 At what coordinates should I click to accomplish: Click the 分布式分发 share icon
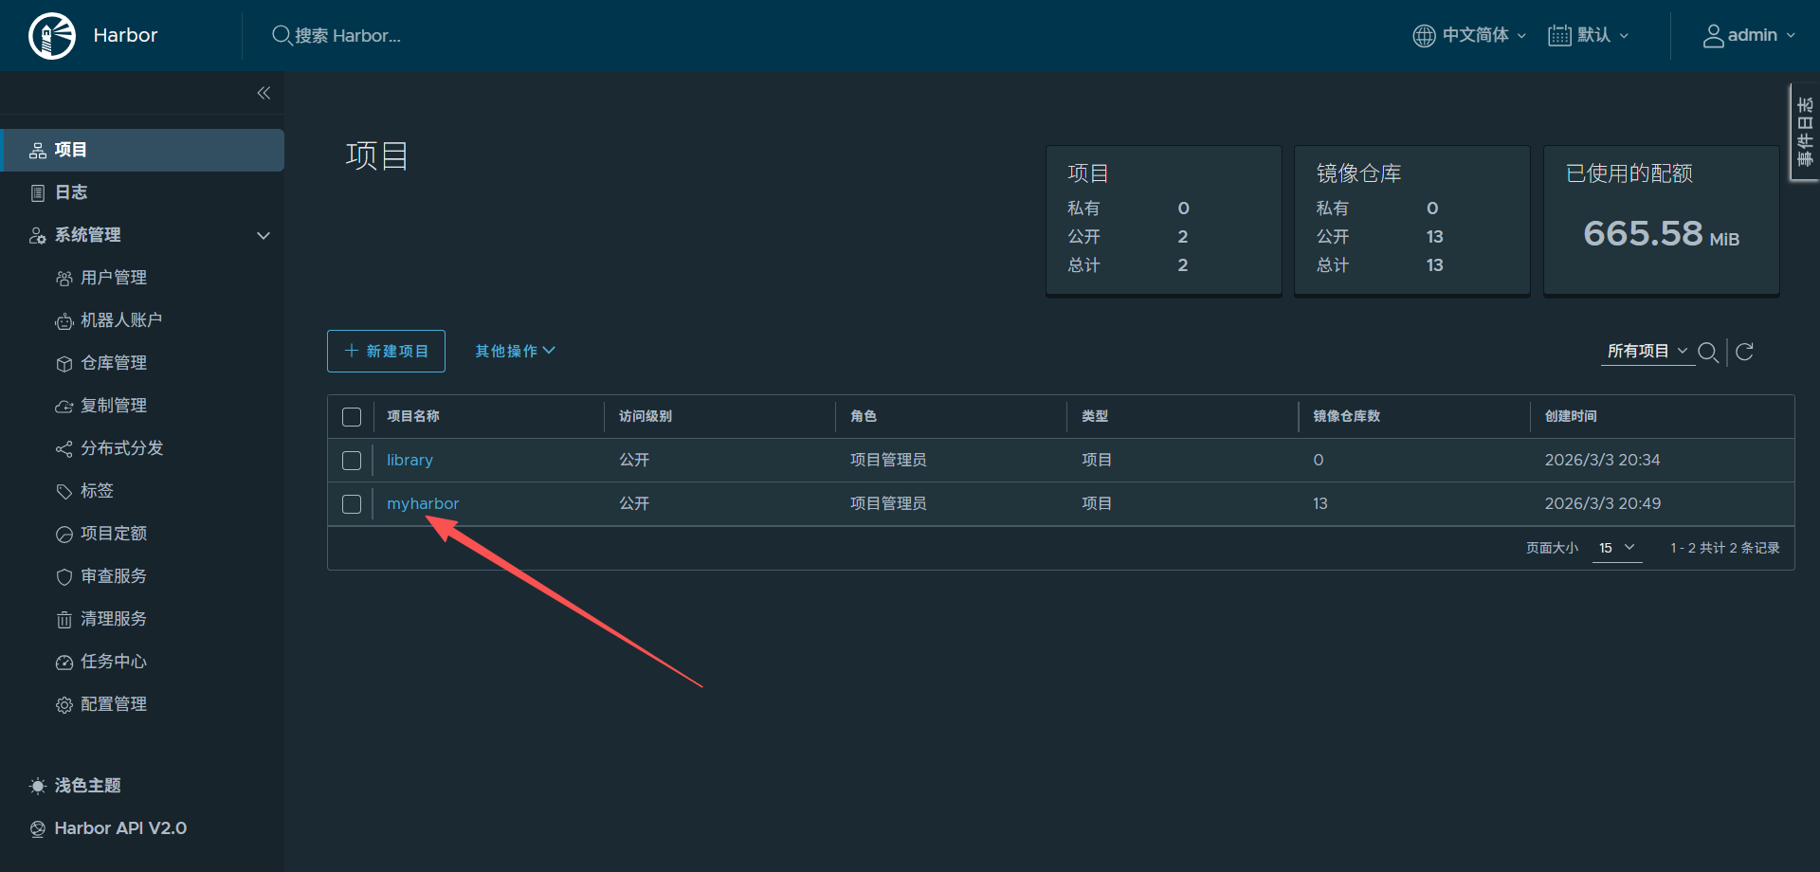click(x=64, y=448)
